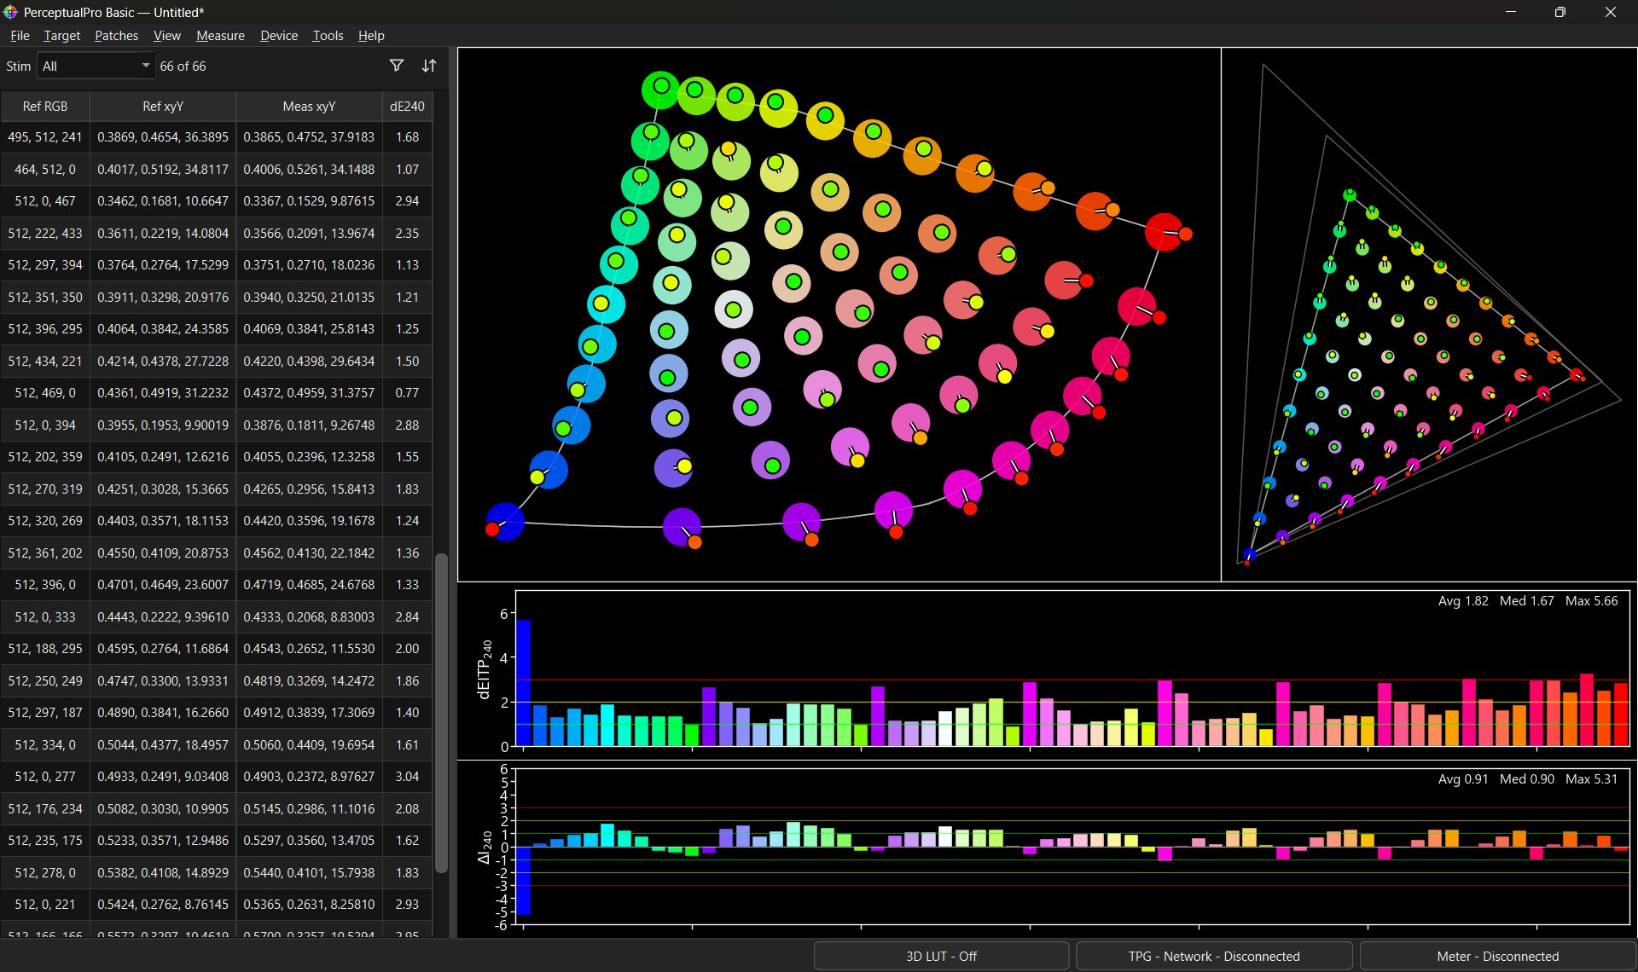
Task: Open the Target menu
Action: click(61, 36)
